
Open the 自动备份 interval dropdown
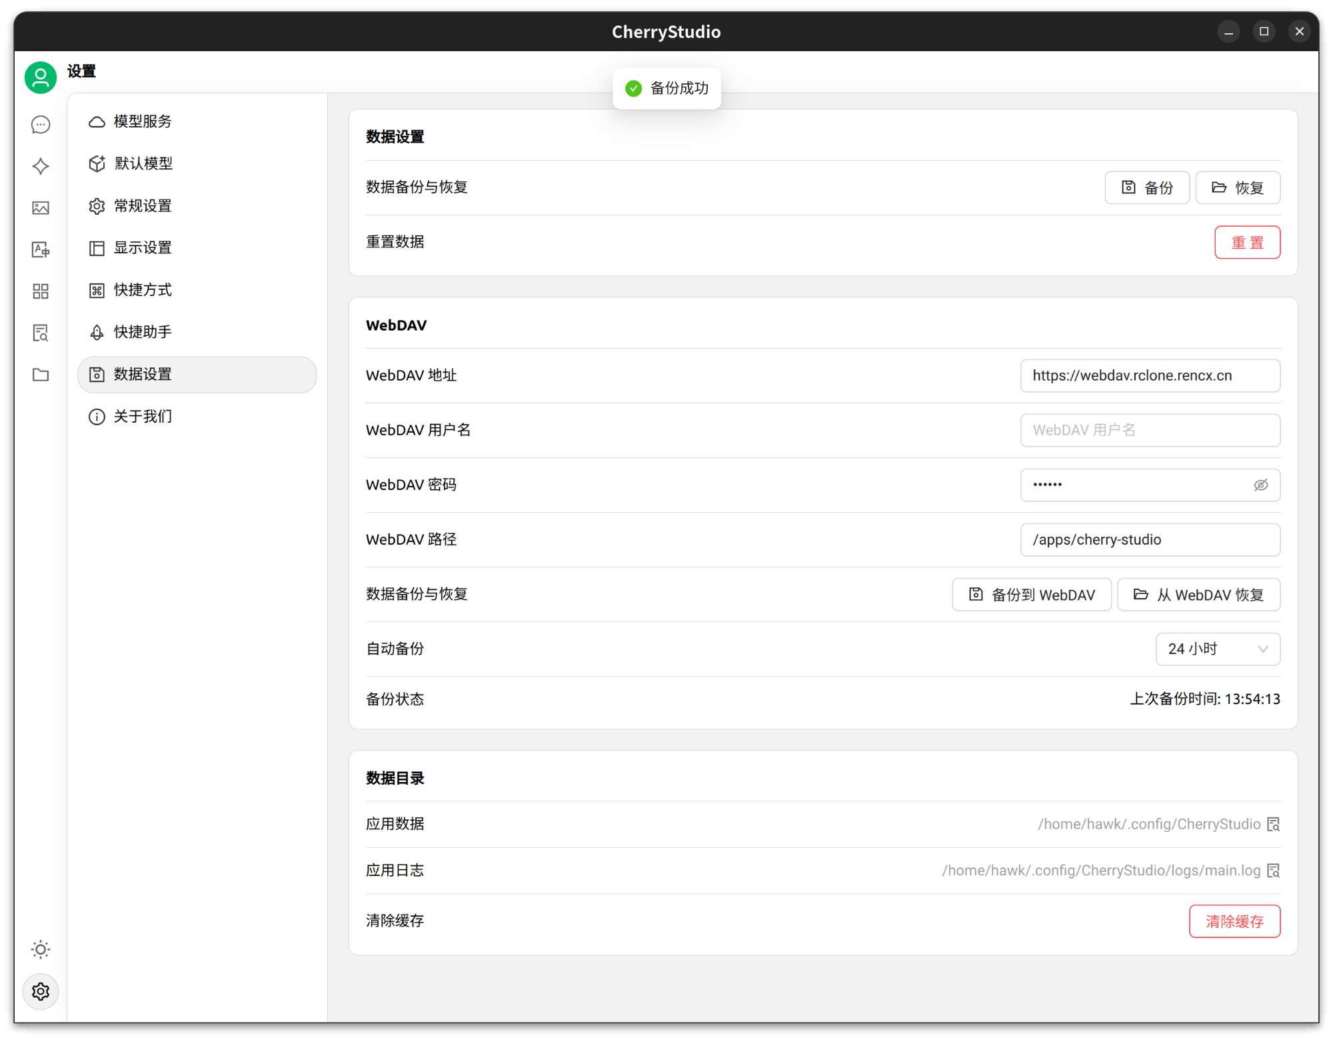[x=1218, y=649]
